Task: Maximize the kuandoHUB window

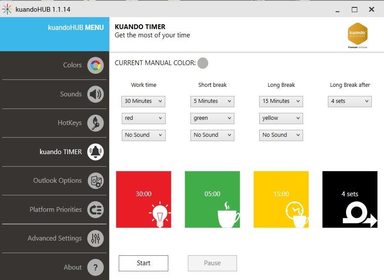Action: pos(354,10)
